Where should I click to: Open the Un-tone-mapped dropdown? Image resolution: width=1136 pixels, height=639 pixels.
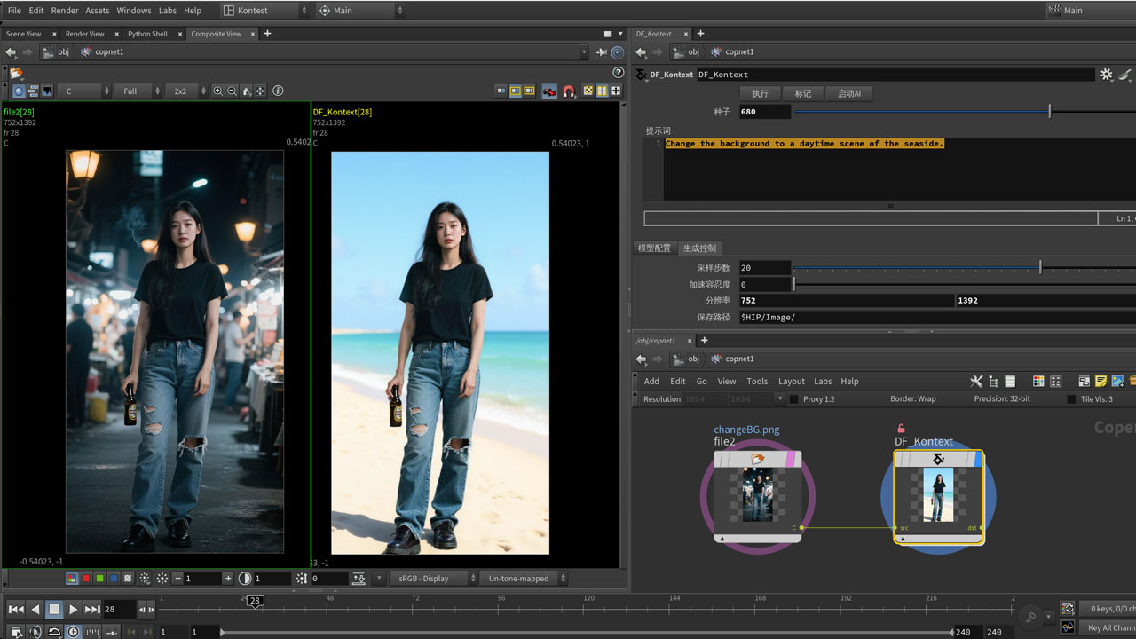tap(525, 578)
